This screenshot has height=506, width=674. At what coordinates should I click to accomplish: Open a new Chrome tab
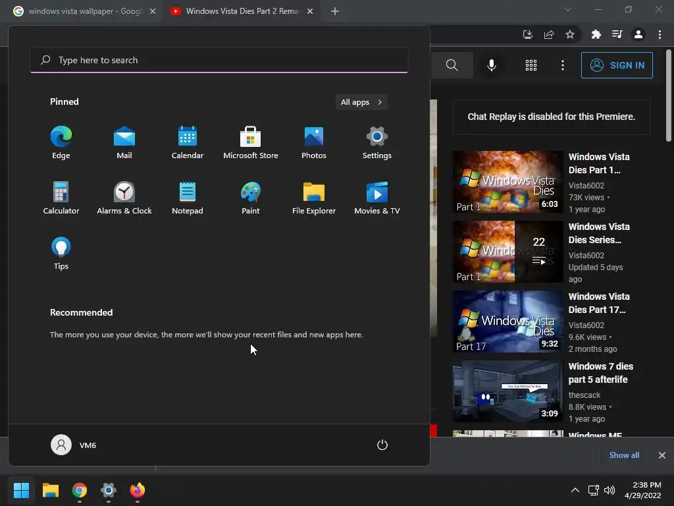[335, 11]
